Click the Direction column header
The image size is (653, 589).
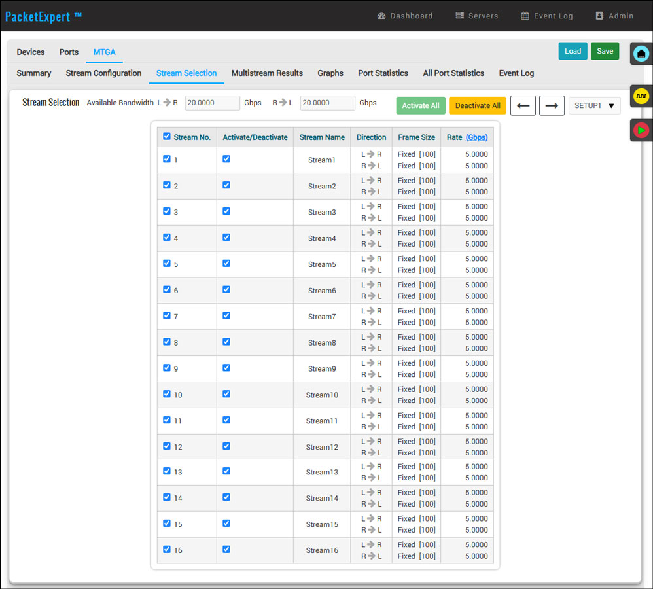[371, 137]
